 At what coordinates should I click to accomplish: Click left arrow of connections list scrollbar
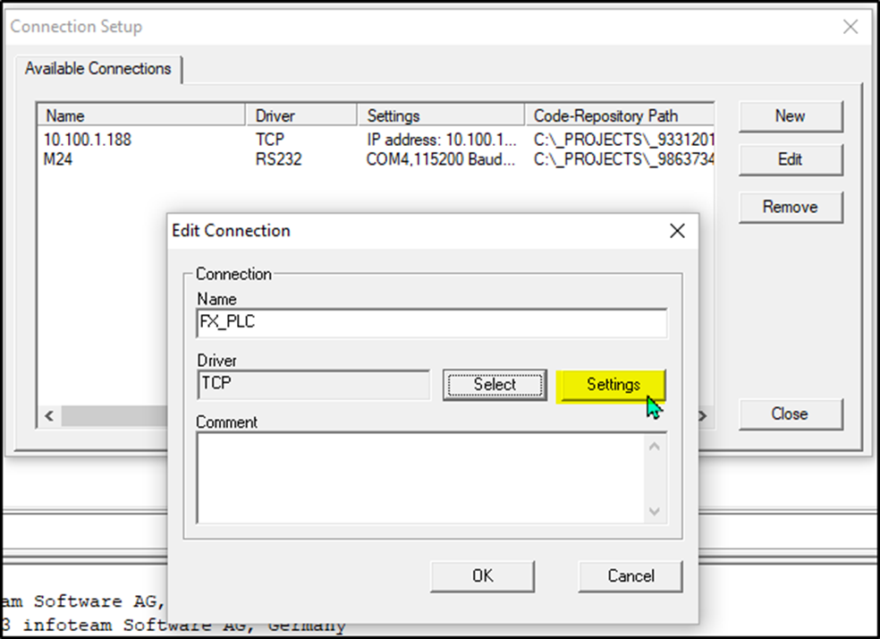[49, 416]
